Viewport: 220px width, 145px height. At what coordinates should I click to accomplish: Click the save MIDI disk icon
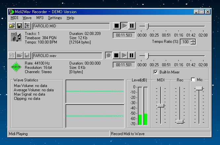(19, 26)
